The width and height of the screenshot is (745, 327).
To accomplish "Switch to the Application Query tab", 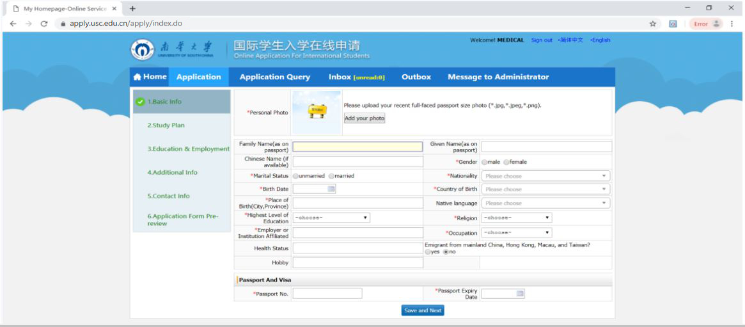I will pos(274,77).
